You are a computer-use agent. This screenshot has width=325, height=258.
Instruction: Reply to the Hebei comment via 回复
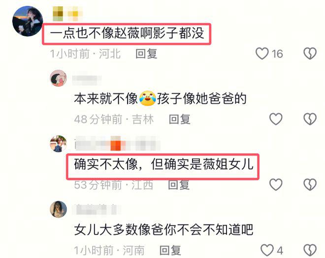[146, 54]
